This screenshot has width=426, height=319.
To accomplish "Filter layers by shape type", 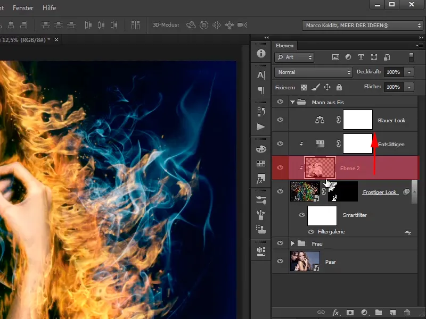I will [x=374, y=57].
